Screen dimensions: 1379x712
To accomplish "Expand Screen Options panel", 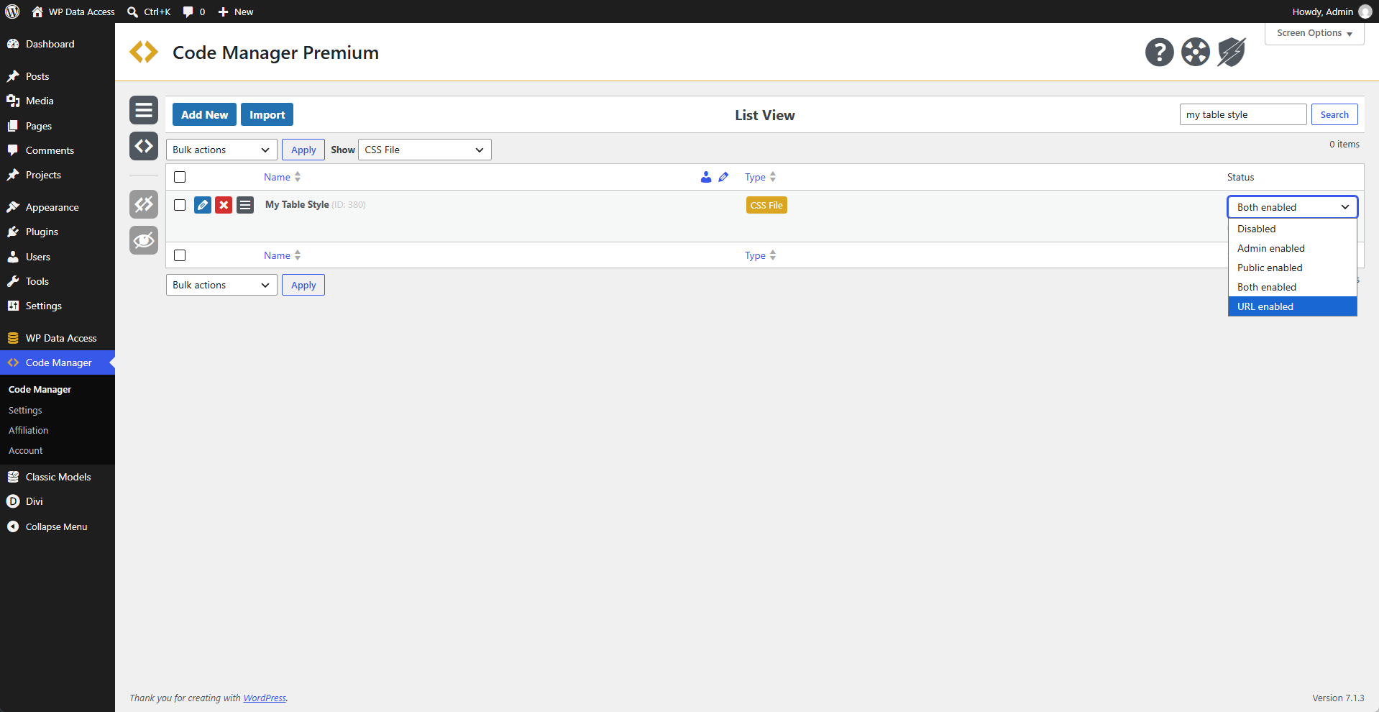I will tap(1314, 33).
